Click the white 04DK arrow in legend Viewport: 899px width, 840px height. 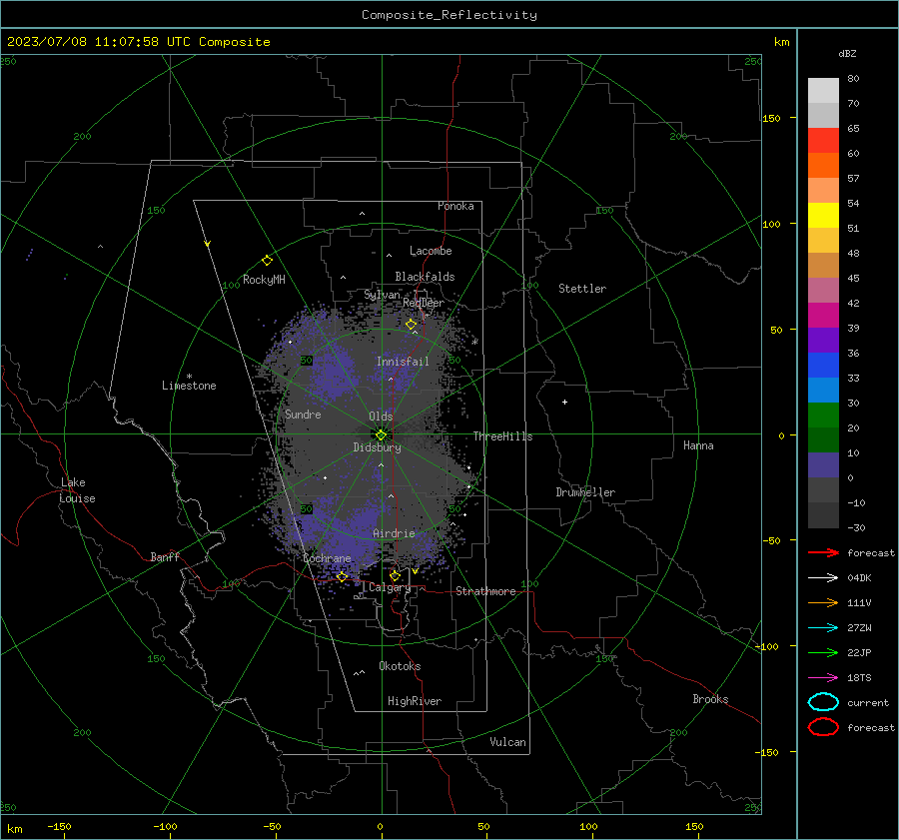(x=823, y=578)
